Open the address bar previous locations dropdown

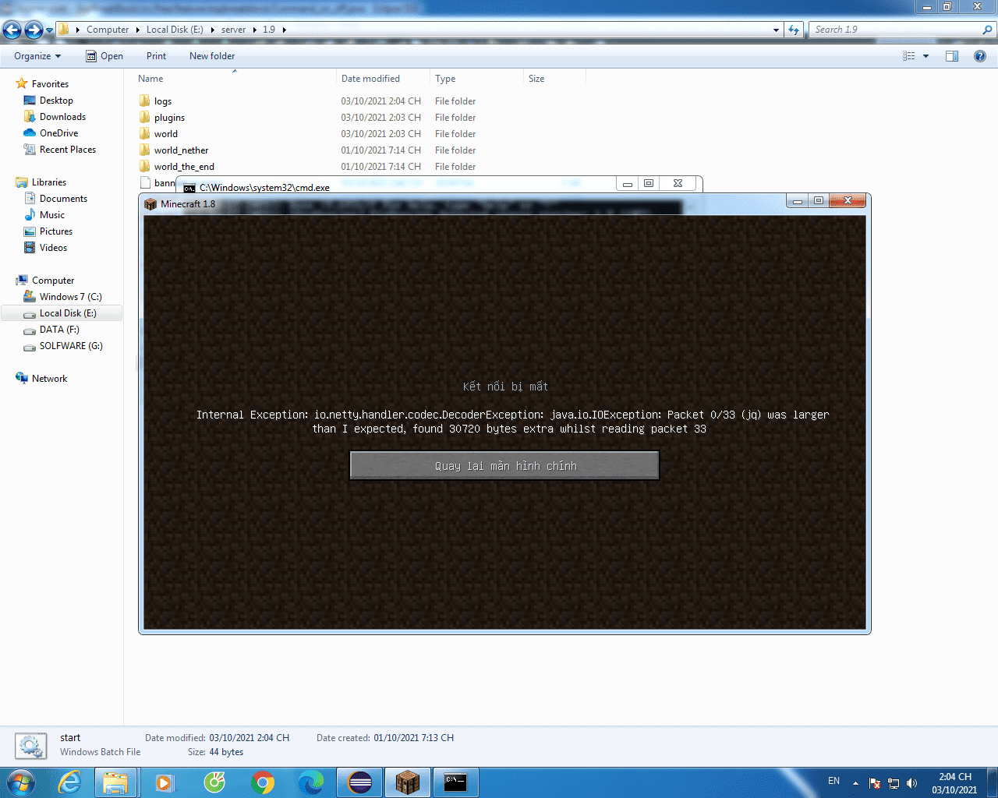(776, 30)
